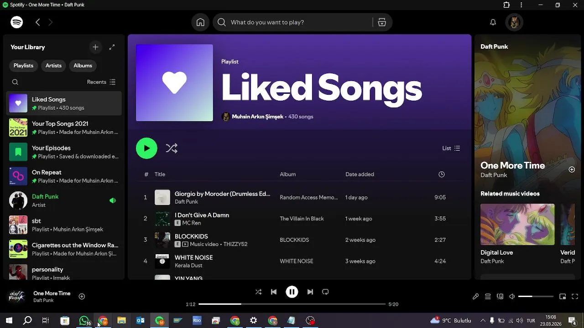The image size is (584, 328).
Task: Open Kerala Dust artist link
Action: point(188,265)
